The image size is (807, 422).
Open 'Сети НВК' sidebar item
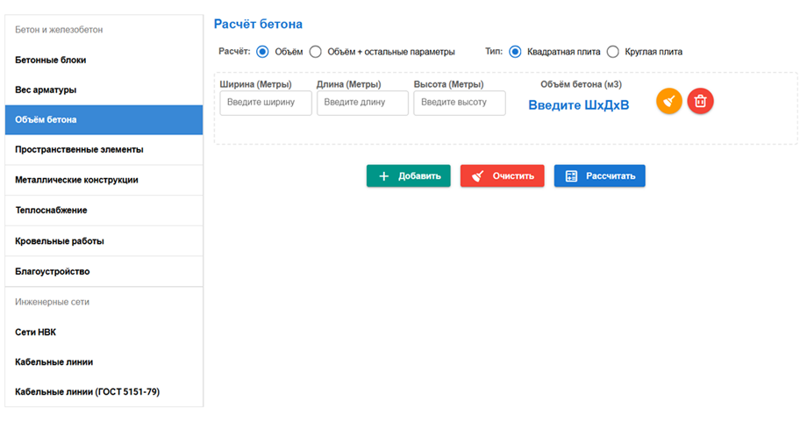(104, 332)
